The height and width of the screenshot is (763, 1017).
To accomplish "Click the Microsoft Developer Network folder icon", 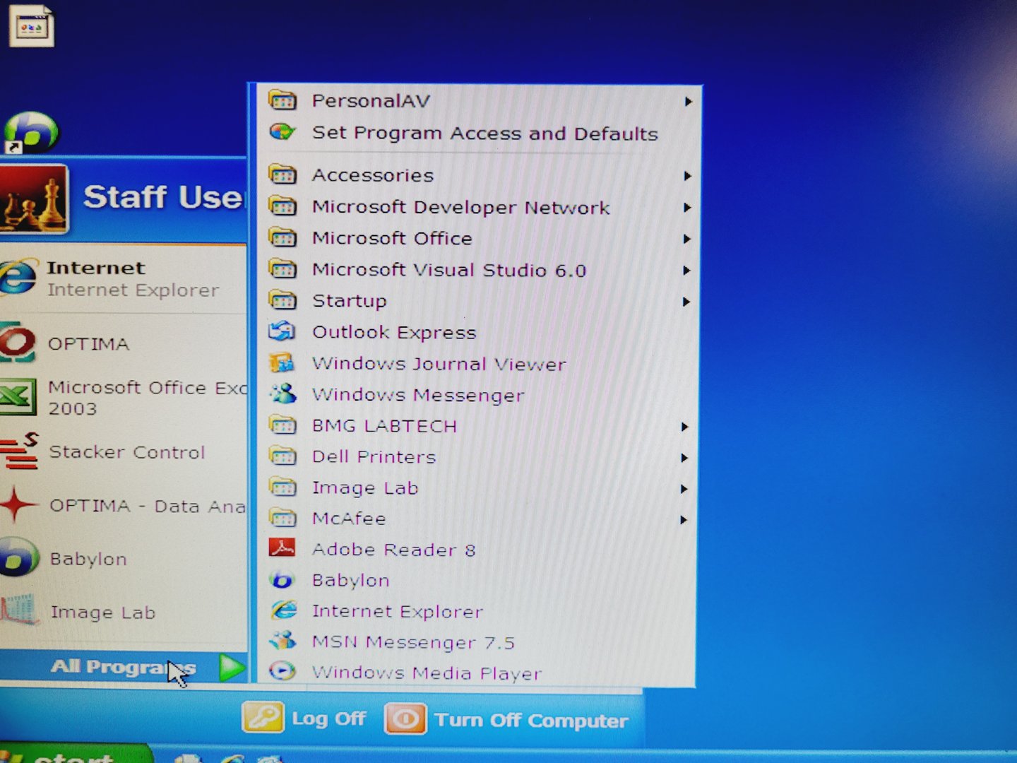I will click(282, 206).
